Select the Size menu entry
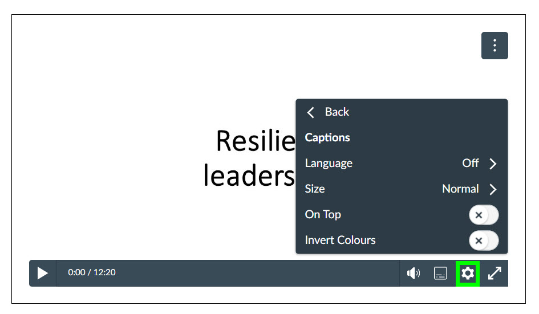This screenshot has width=539, height=314. tap(315, 189)
